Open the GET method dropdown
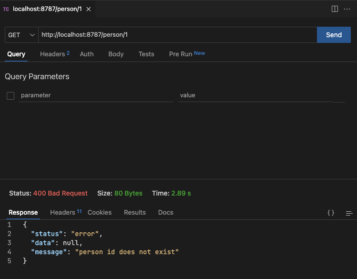The image size is (357, 279). click(x=21, y=35)
